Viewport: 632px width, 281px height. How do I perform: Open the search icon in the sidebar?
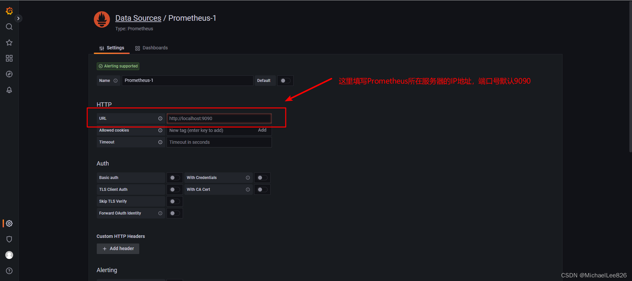(x=9, y=27)
